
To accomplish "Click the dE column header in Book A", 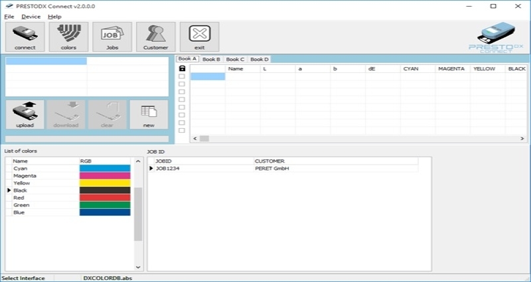I will coord(383,69).
